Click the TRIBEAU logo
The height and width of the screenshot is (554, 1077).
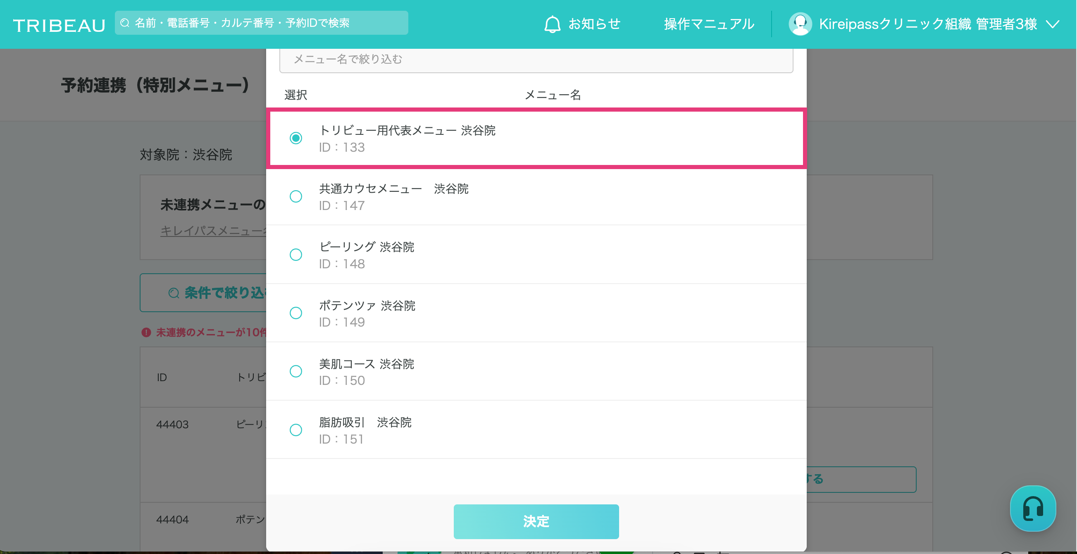click(x=59, y=25)
